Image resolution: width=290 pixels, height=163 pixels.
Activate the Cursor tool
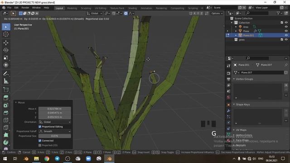[6, 34]
